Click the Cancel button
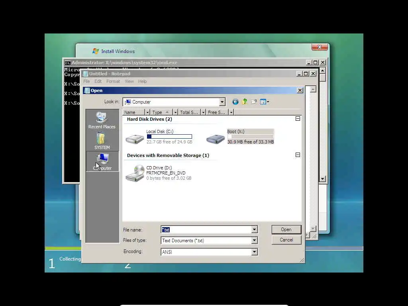 (286, 240)
